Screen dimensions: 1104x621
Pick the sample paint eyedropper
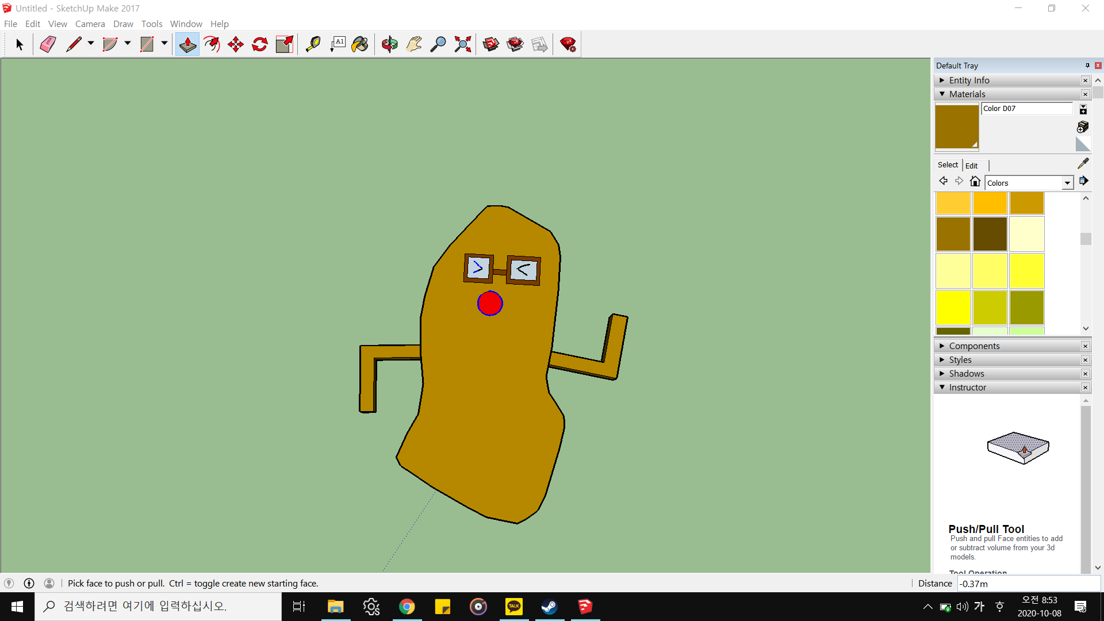coord(1083,164)
